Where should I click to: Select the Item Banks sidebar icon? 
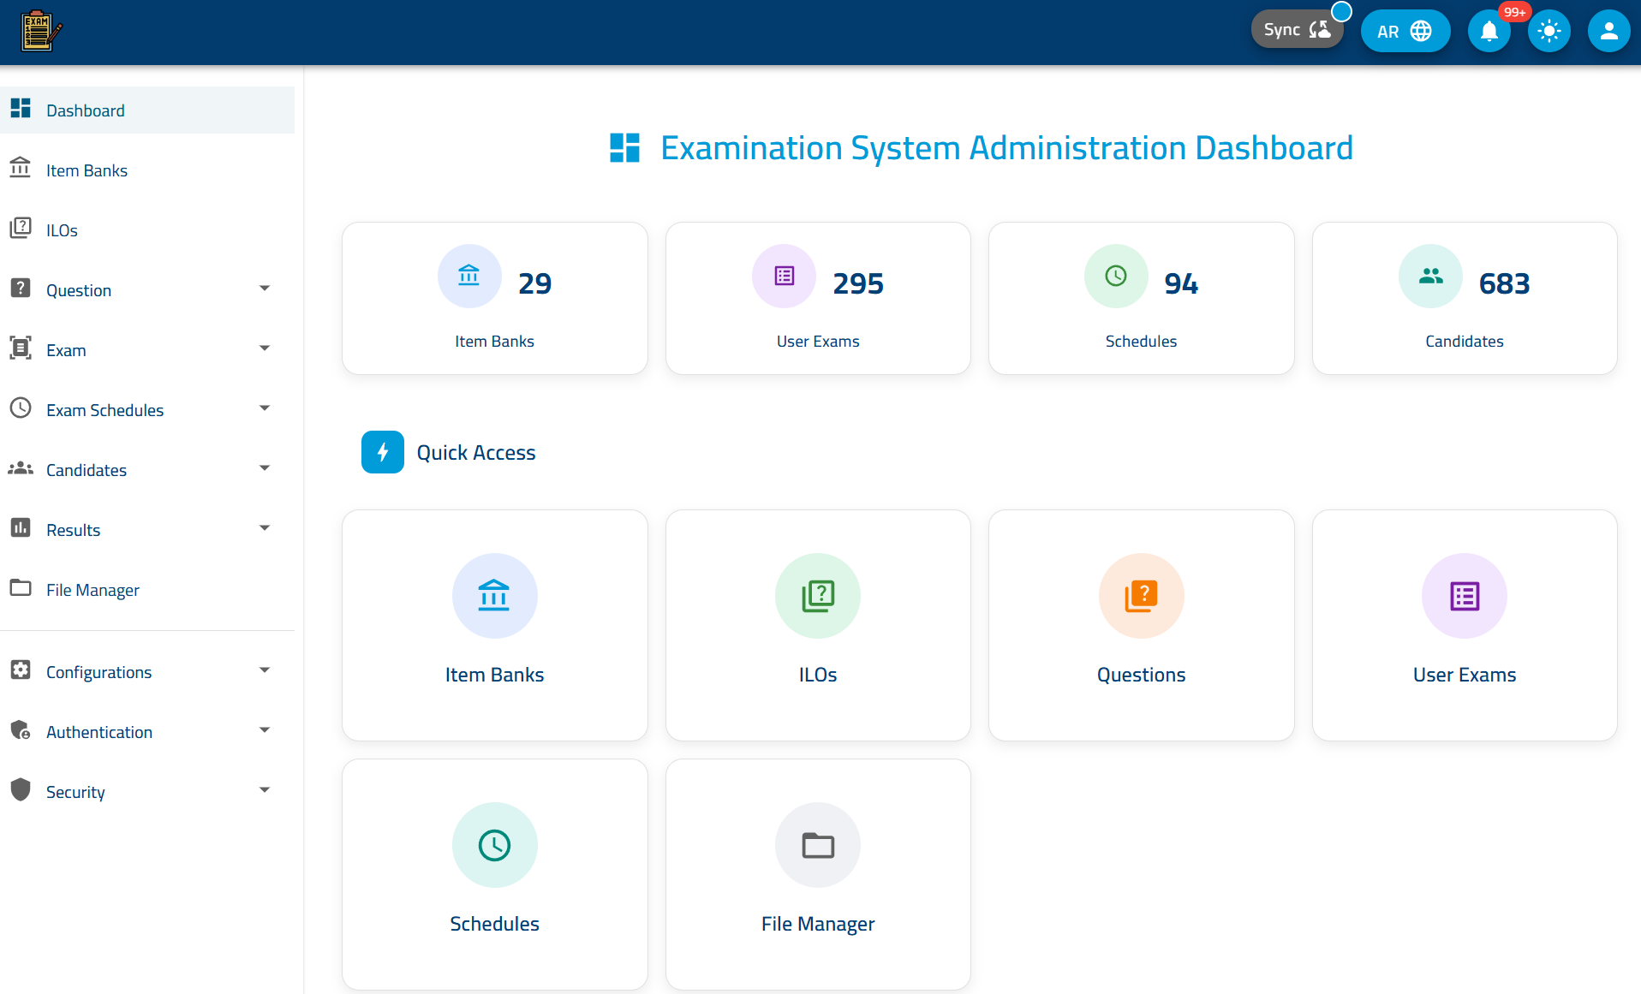[21, 169]
